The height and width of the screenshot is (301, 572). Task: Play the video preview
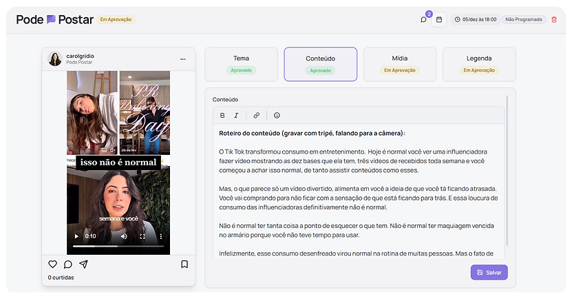click(76, 236)
